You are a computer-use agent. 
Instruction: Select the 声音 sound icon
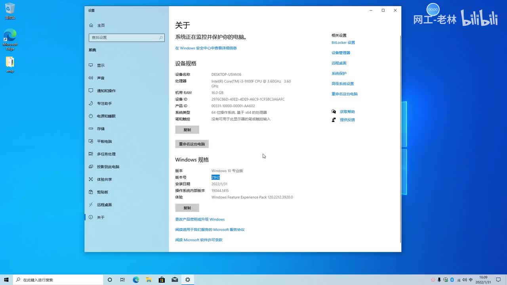(x=91, y=78)
